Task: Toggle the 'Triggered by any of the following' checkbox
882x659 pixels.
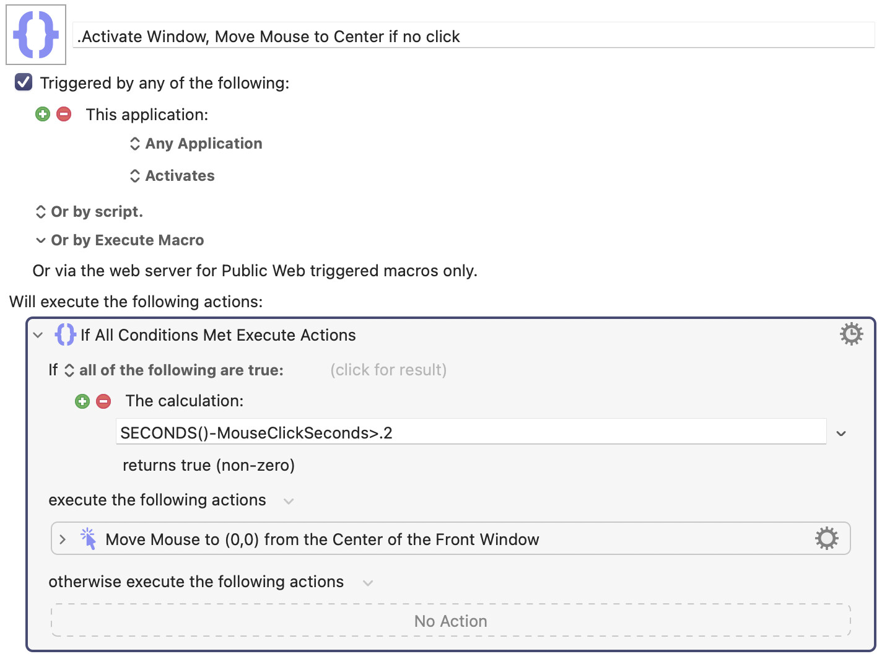Action: [x=24, y=82]
